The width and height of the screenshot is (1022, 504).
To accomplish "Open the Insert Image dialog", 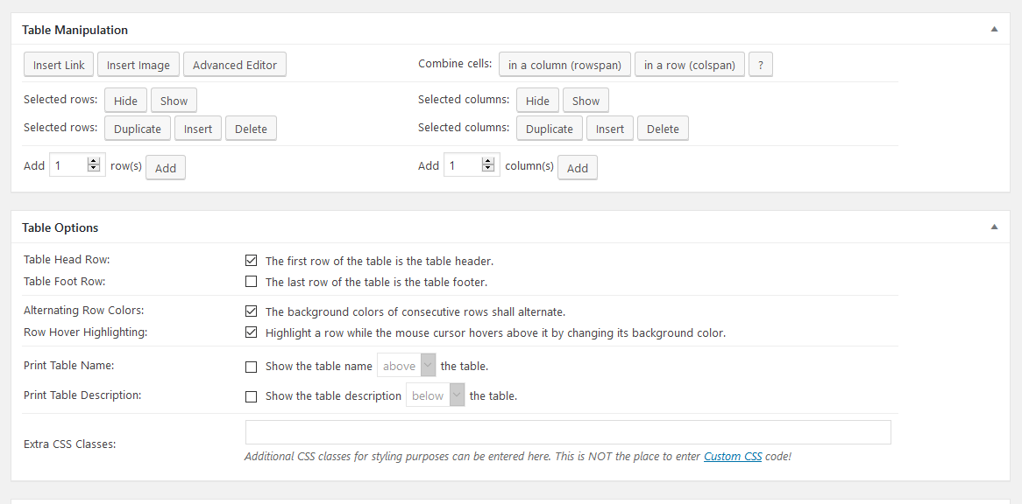I will tap(138, 64).
